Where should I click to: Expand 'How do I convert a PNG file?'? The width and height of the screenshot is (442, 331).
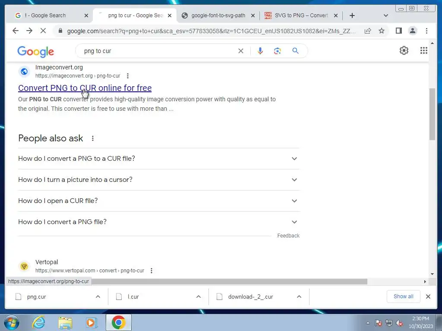tap(158, 222)
